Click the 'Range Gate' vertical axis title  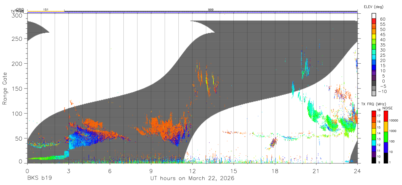(5, 89)
